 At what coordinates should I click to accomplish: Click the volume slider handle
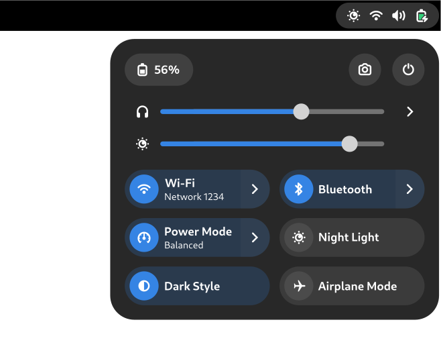pyautogui.click(x=302, y=112)
